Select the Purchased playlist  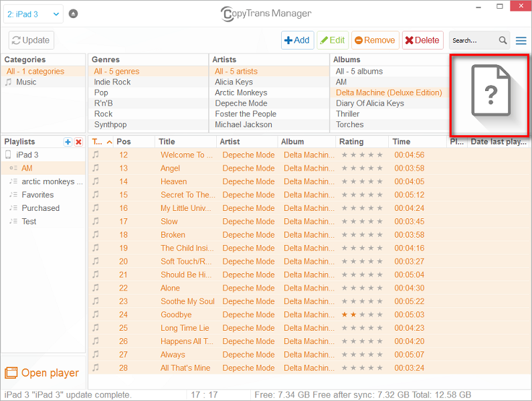point(40,208)
